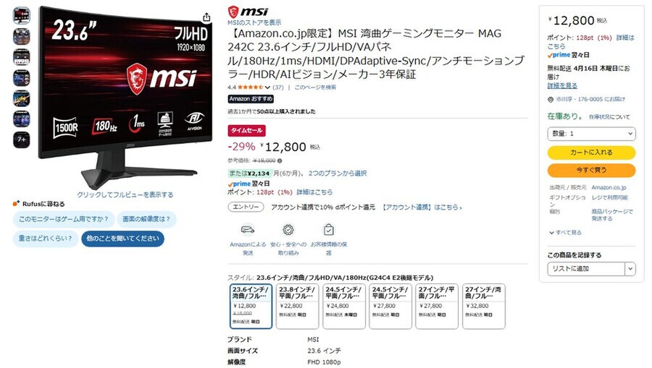
Task: Add the monitor to cart
Action: [591, 153]
